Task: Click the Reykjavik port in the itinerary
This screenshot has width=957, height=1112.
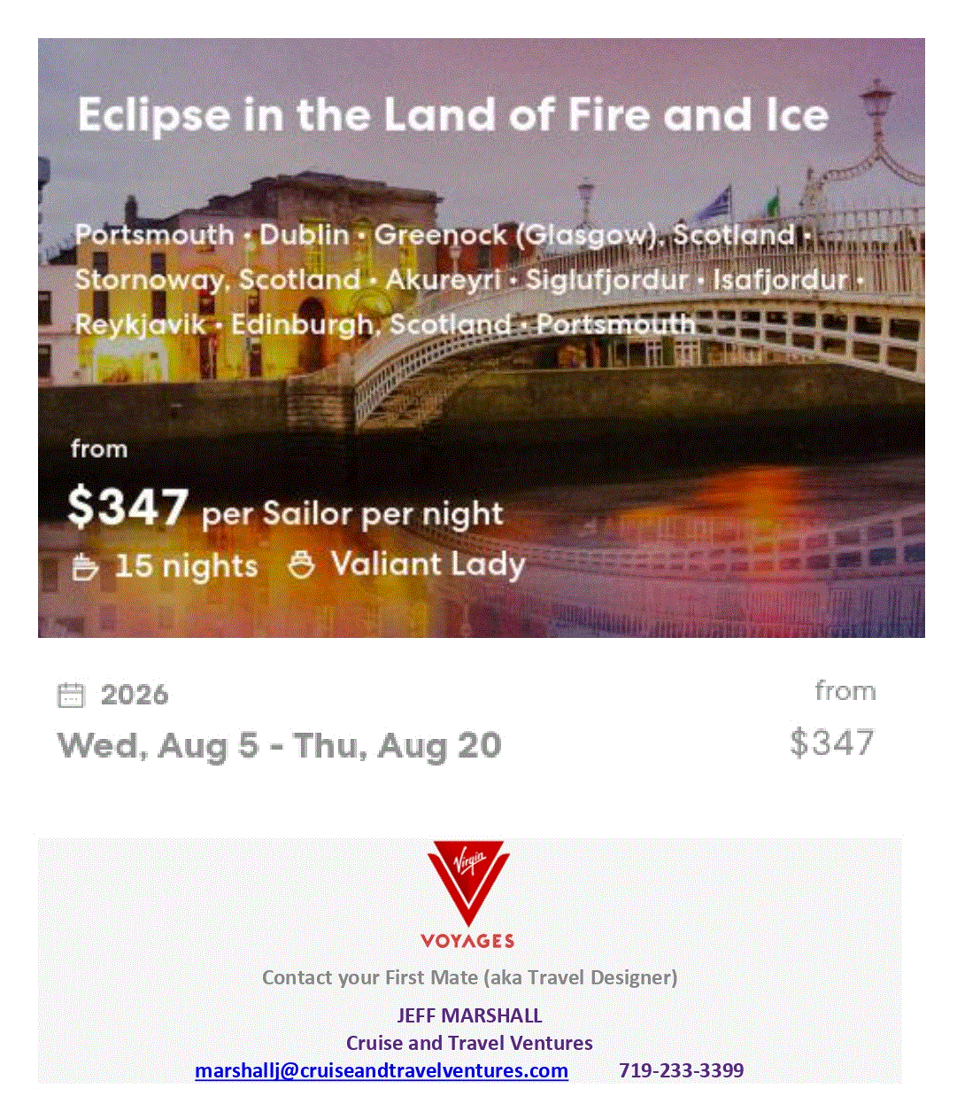Action: coord(140,324)
